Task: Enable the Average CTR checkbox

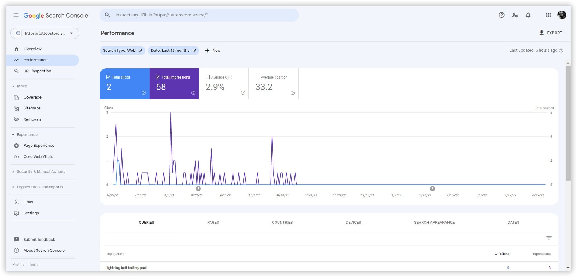Action: point(208,77)
